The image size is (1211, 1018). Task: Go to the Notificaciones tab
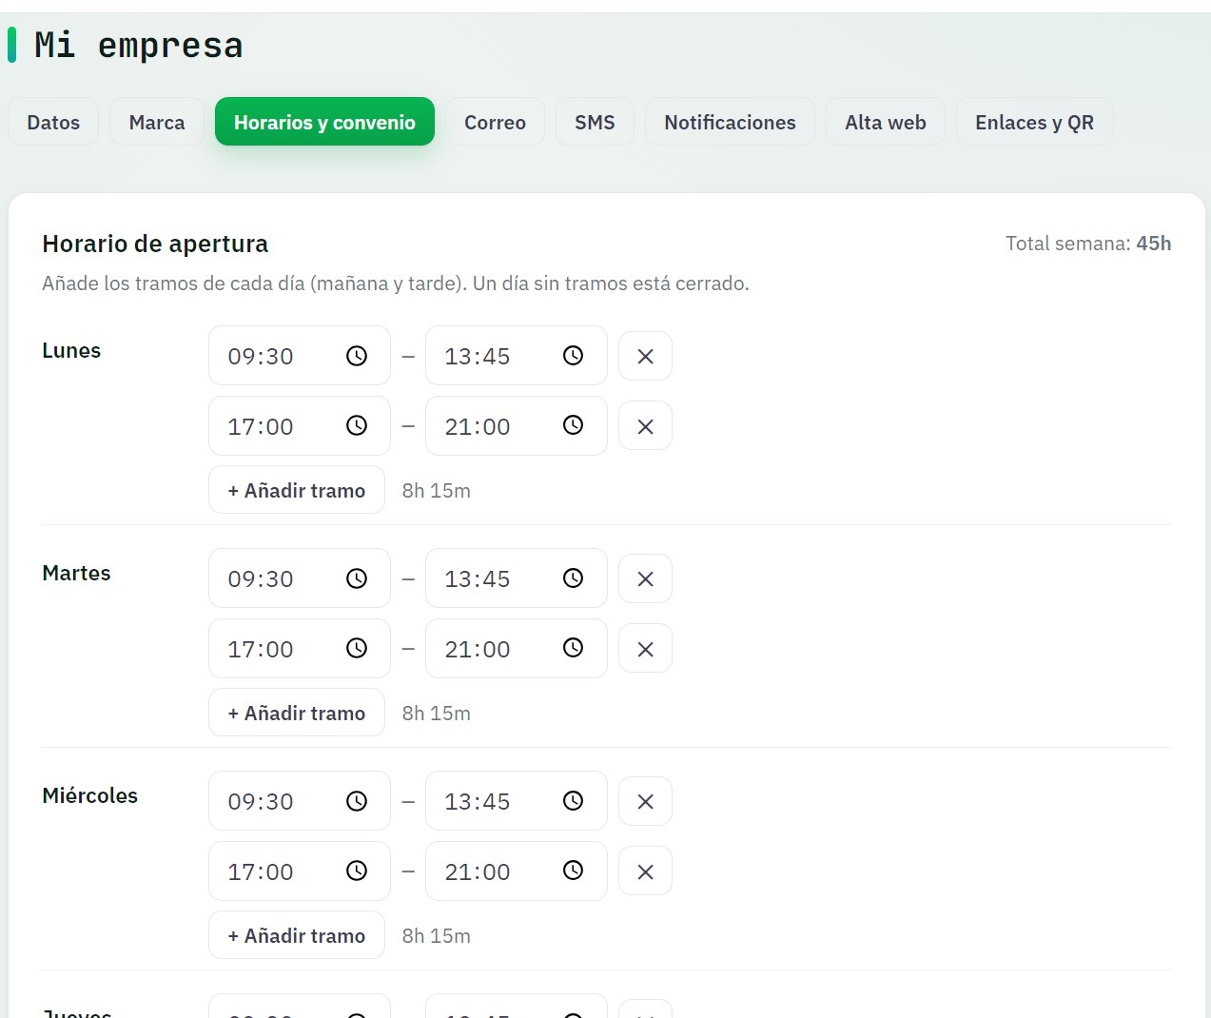point(730,122)
